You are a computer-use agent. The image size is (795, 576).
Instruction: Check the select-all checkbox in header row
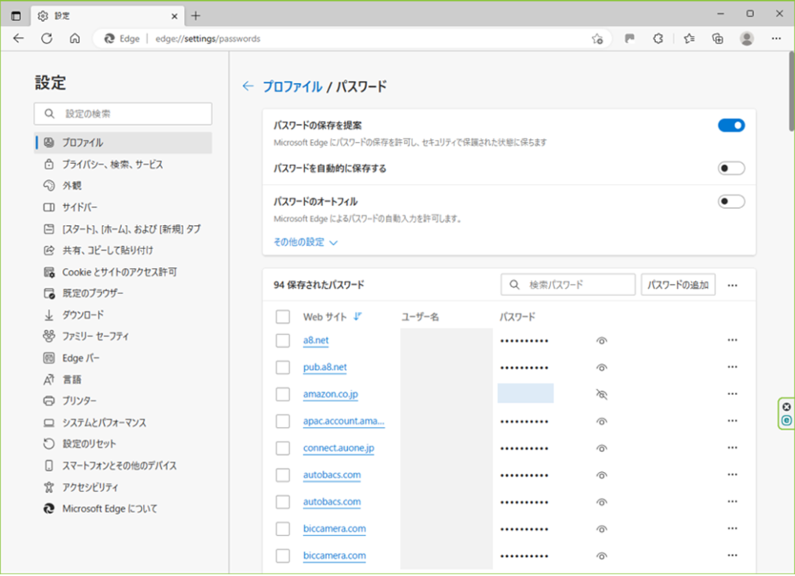click(283, 317)
